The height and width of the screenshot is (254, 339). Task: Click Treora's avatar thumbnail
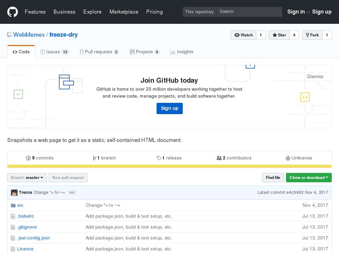coord(14,193)
